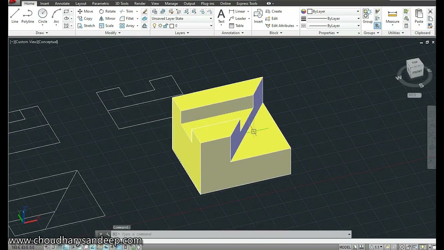Screen dimensions: 444x250
Task: Select the Scale tool
Action: pyautogui.click(x=106, y=26)
